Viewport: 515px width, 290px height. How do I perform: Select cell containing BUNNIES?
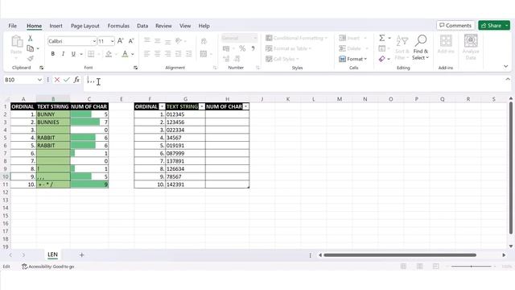pos(53,122)
